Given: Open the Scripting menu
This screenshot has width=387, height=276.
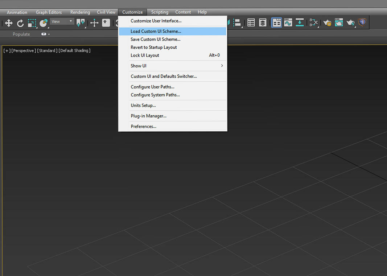Looking at the screenshot, I should [x=160, y=12].
